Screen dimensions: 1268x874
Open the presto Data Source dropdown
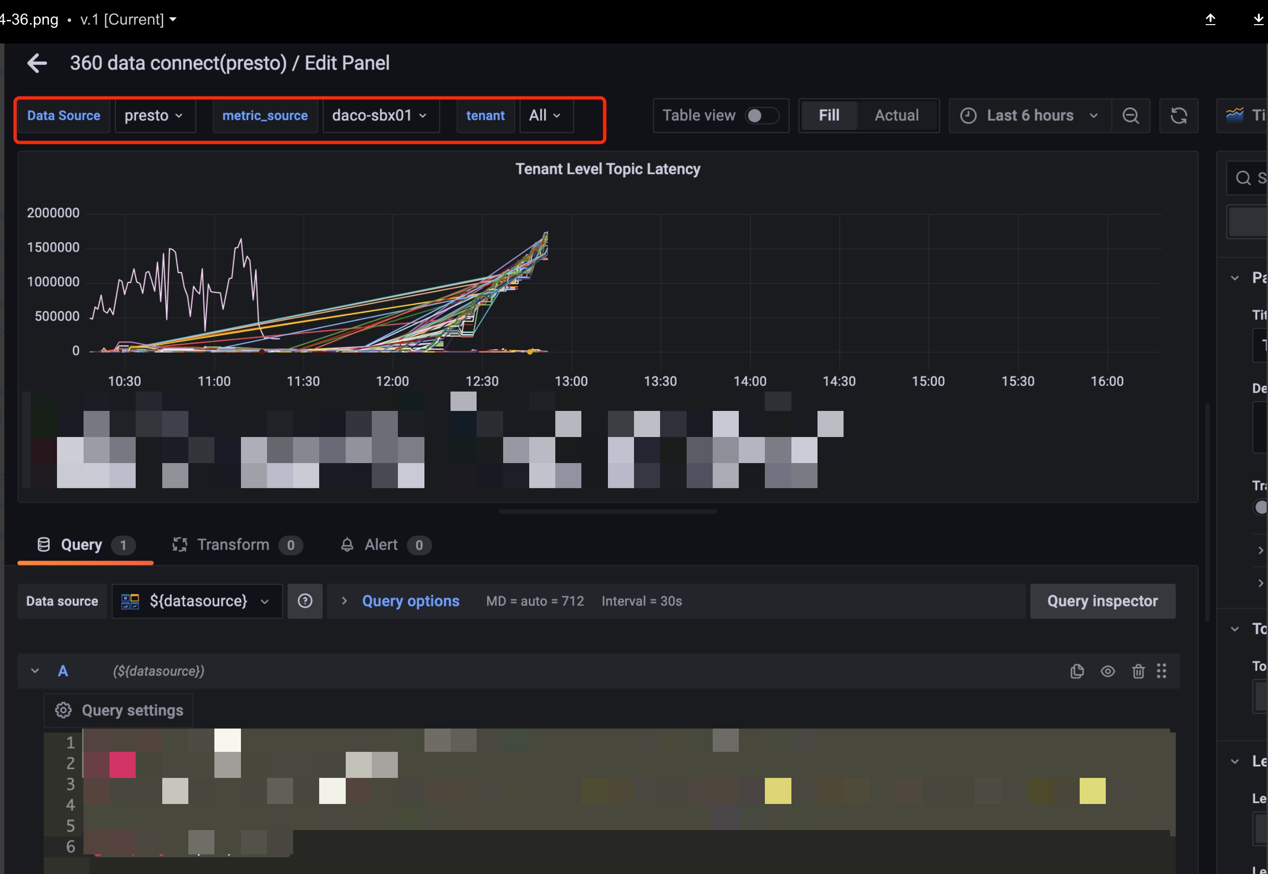tap(154, 115)
